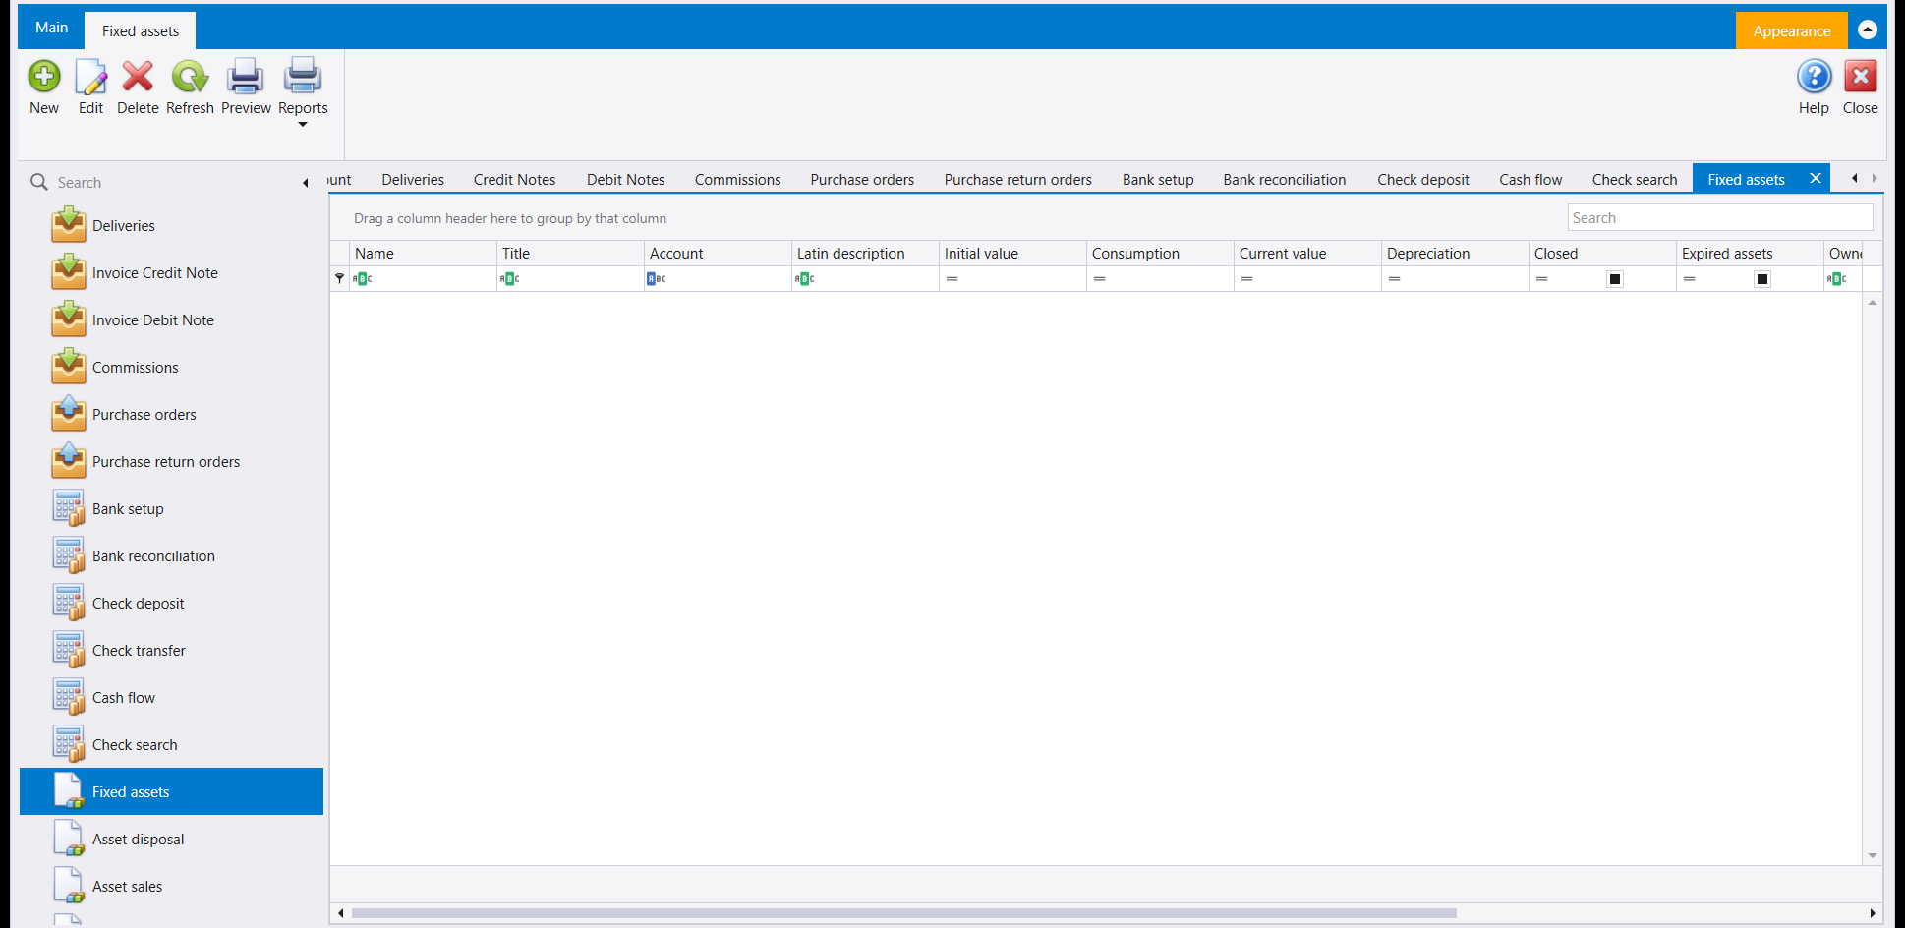Click the filter row funnel icon
Viewport: 1905px width, 928px height.
(339, 279)
